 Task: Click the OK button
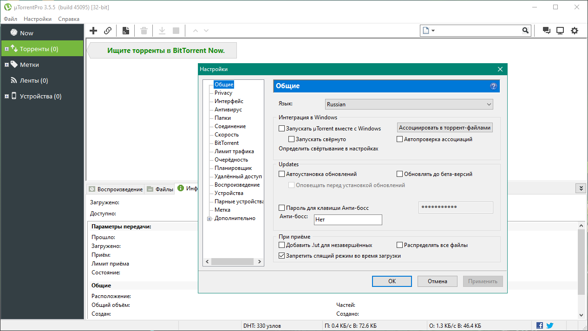[x=392, y=281]
